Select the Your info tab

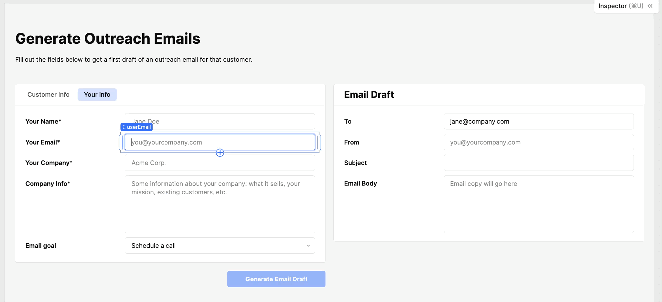[97, 95]
